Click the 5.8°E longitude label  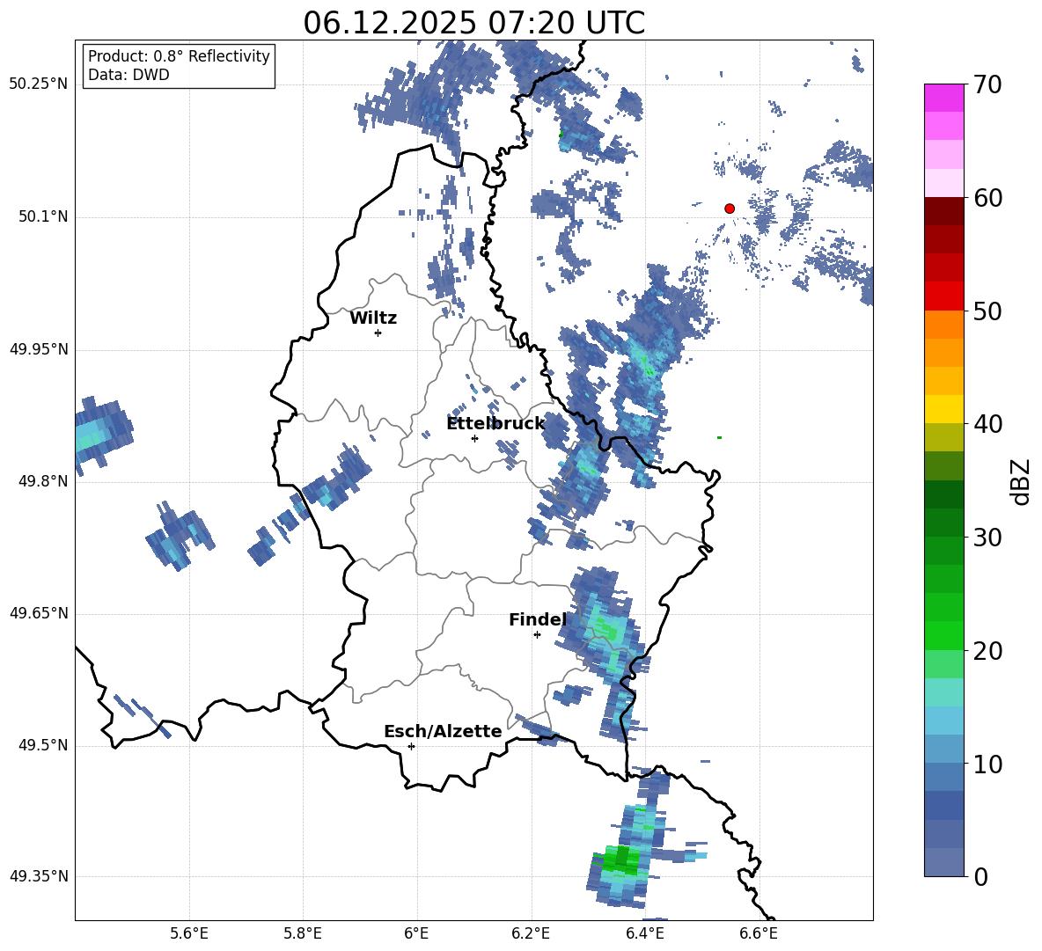coord(303,933)
